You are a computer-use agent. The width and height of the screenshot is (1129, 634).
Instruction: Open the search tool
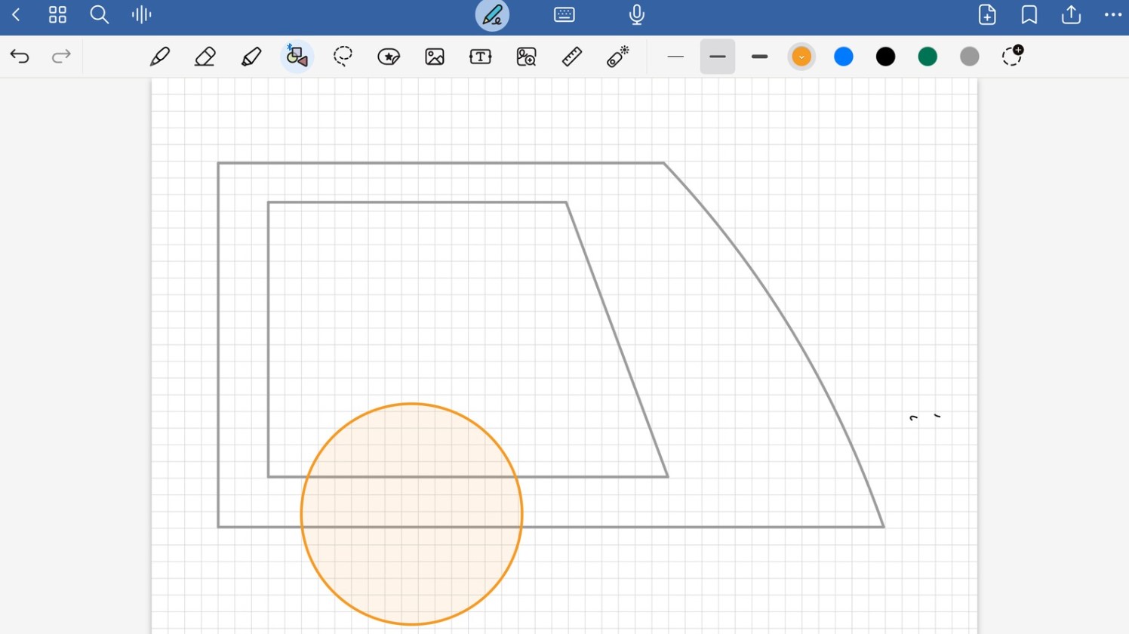99,14
